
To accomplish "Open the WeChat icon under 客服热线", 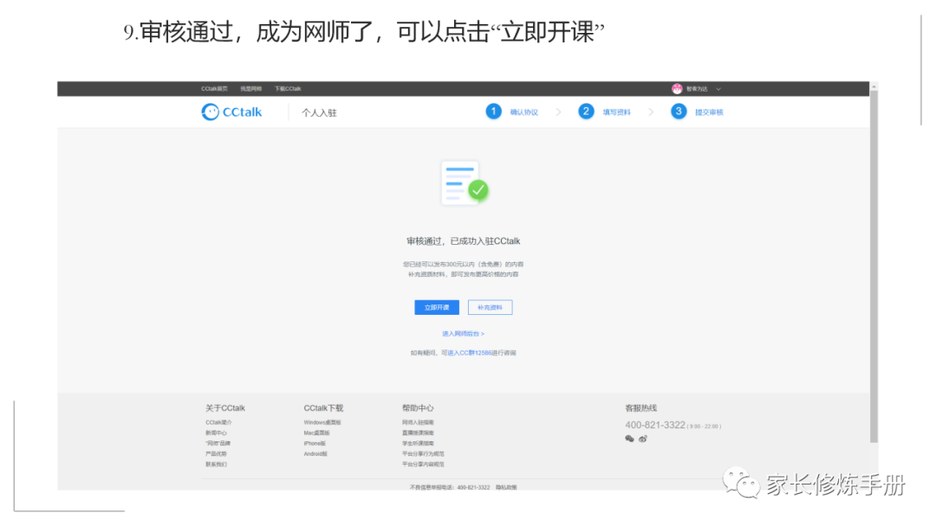I will click(629, 439).
